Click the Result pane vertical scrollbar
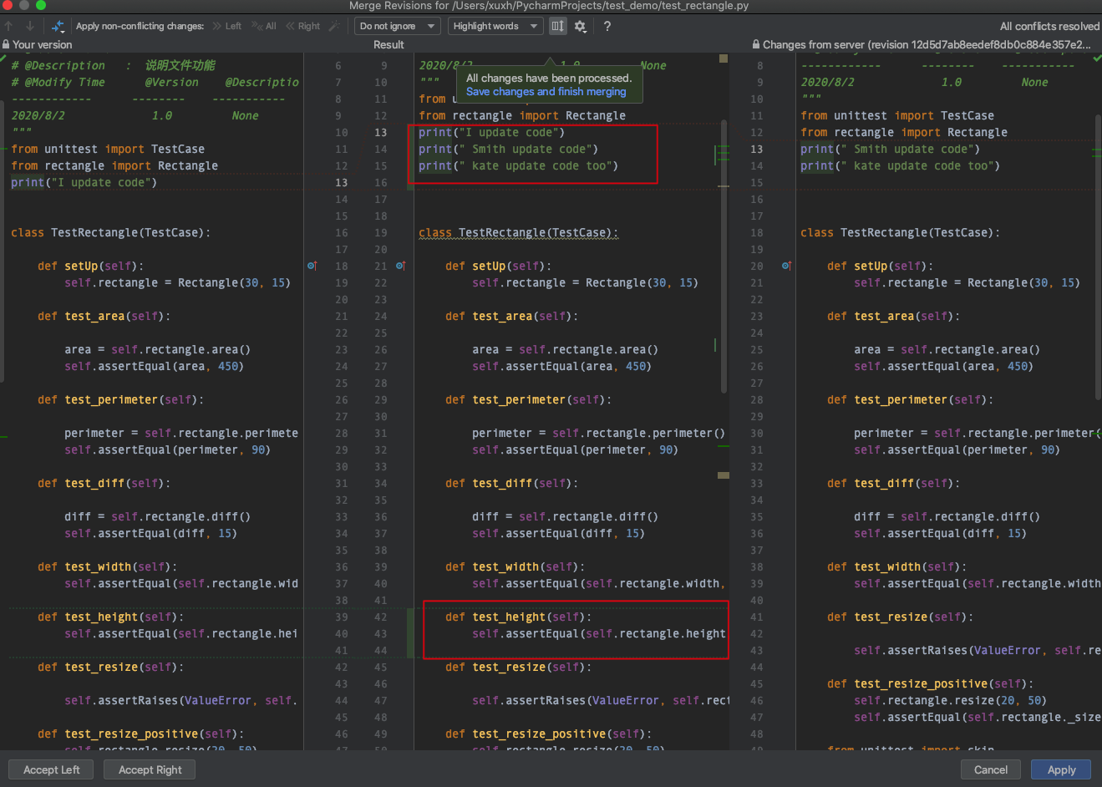 tap(724, 255)
